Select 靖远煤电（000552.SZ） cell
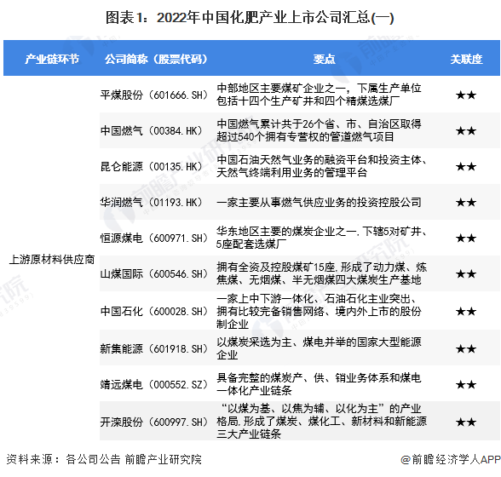The height and width of the screenshot is (477, 501). pyautogui.click(x=154, y=384)
